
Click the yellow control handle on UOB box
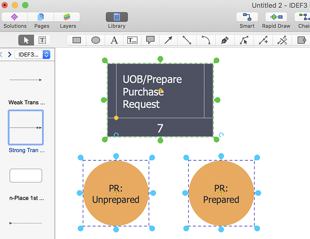coord(116,118)
